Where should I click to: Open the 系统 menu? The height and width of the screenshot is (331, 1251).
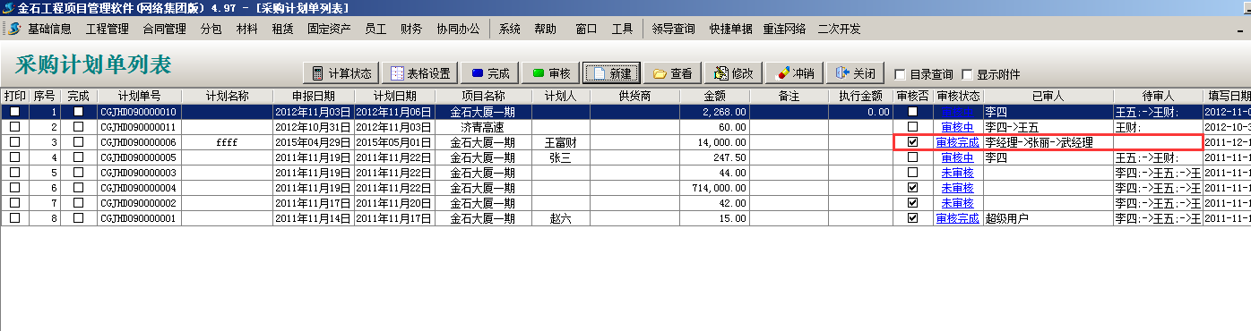[x=510, y=29]
